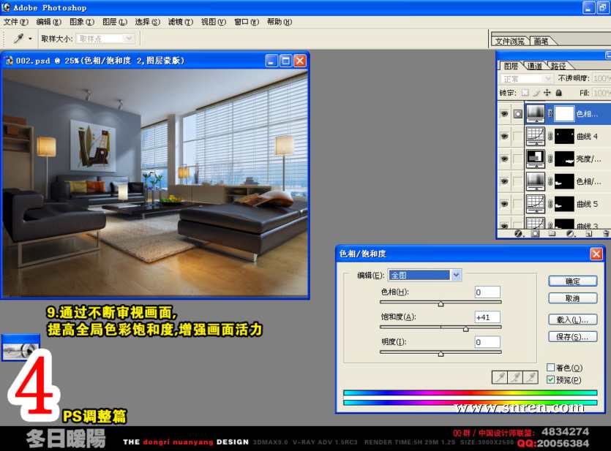
Task: Open the 视图 (V) menu
Action: coord(214,22)
